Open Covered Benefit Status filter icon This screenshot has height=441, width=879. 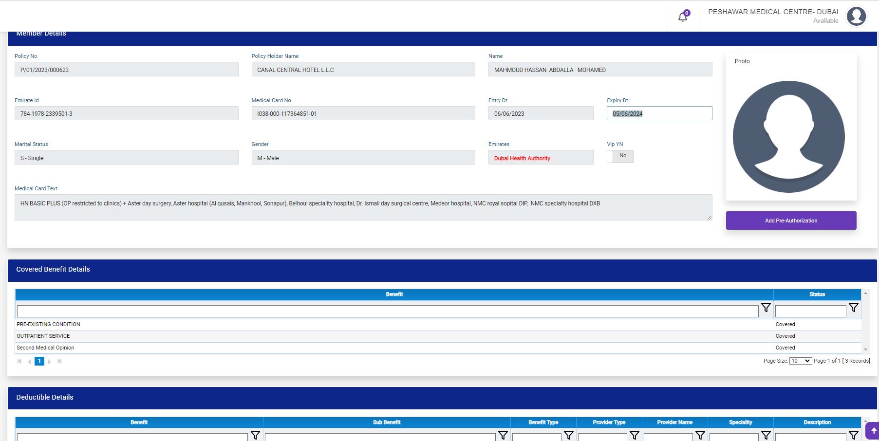tap(853, 308)
